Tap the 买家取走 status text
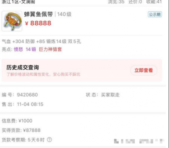Screen dimensions: 169x148 110,95
